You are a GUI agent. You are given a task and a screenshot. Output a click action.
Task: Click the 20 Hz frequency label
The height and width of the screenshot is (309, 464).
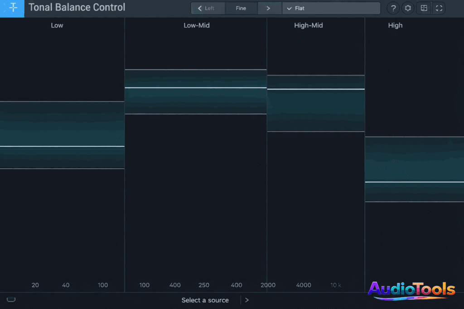[x=35, y=285]
